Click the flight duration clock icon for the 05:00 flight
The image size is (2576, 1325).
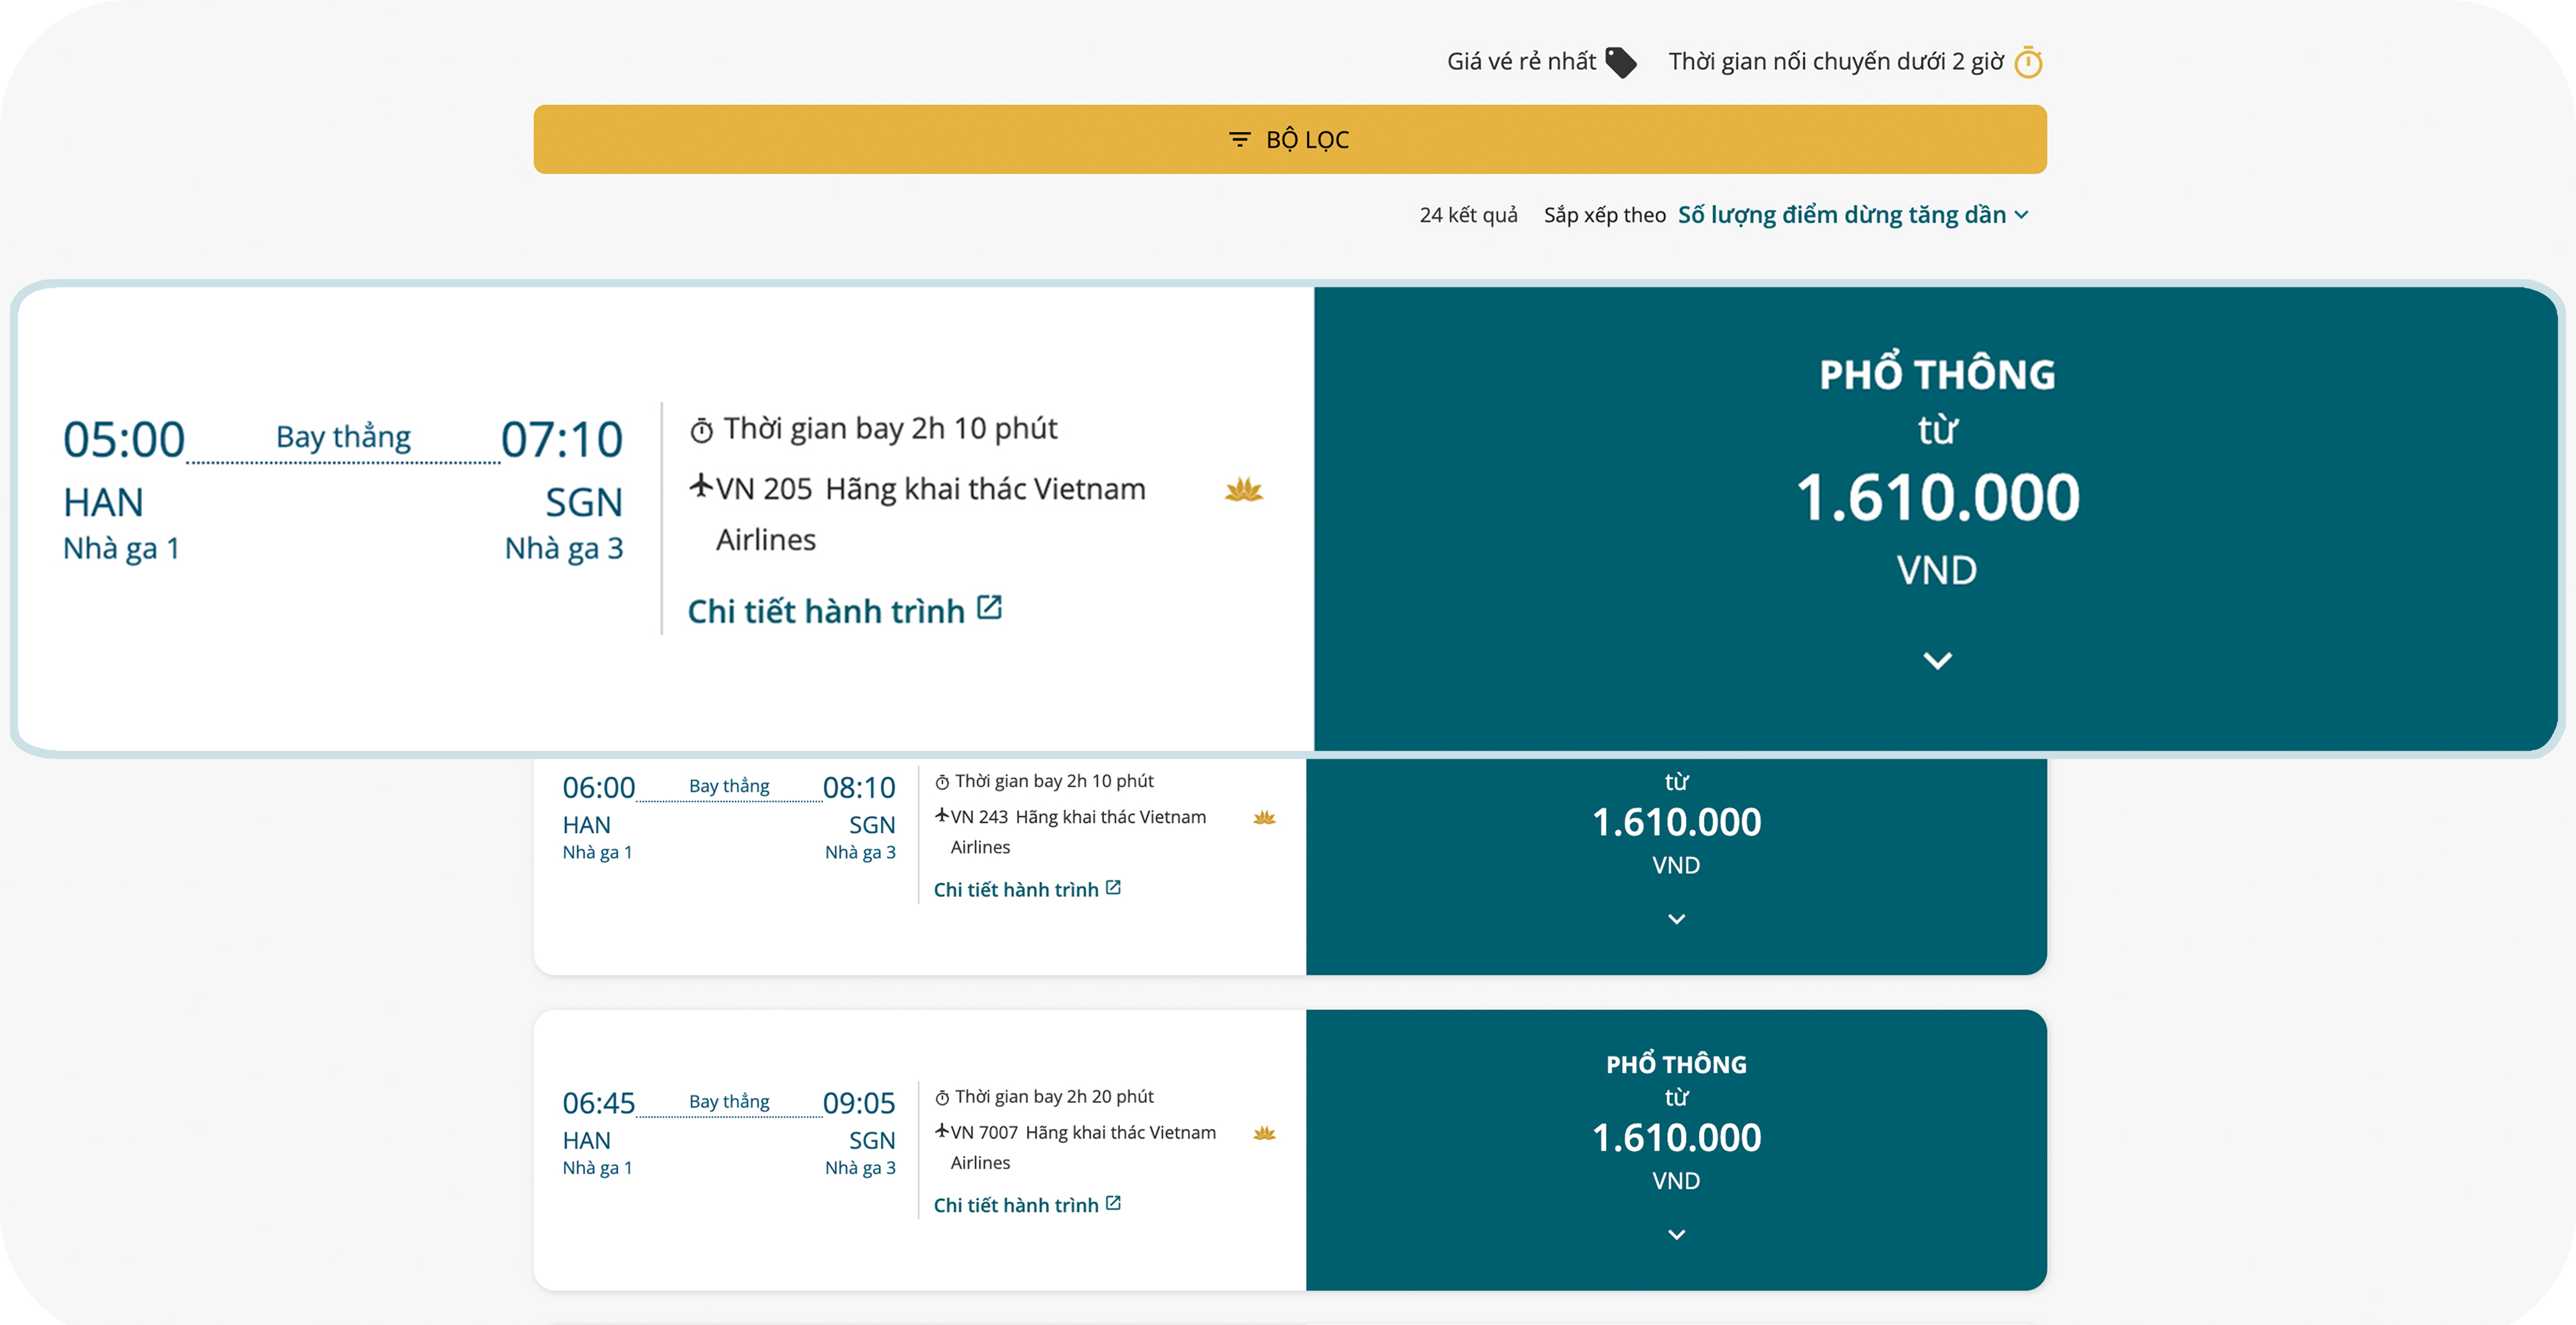[702, 431]
